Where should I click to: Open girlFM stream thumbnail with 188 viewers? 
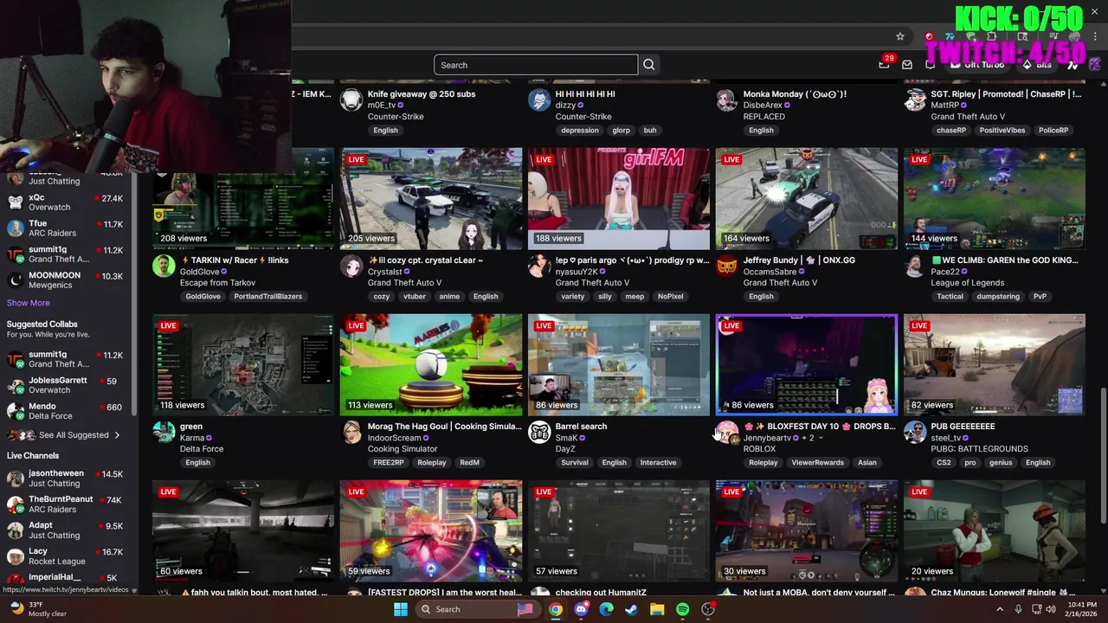[x=619, y=198]
